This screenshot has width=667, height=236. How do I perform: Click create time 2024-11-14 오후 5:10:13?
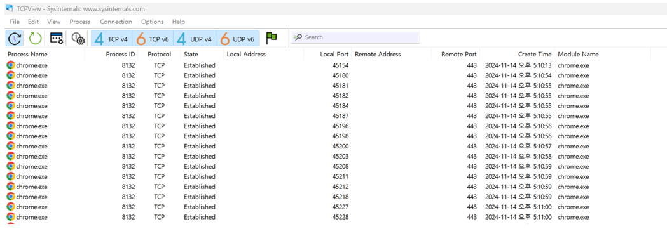tap(518, 65)
